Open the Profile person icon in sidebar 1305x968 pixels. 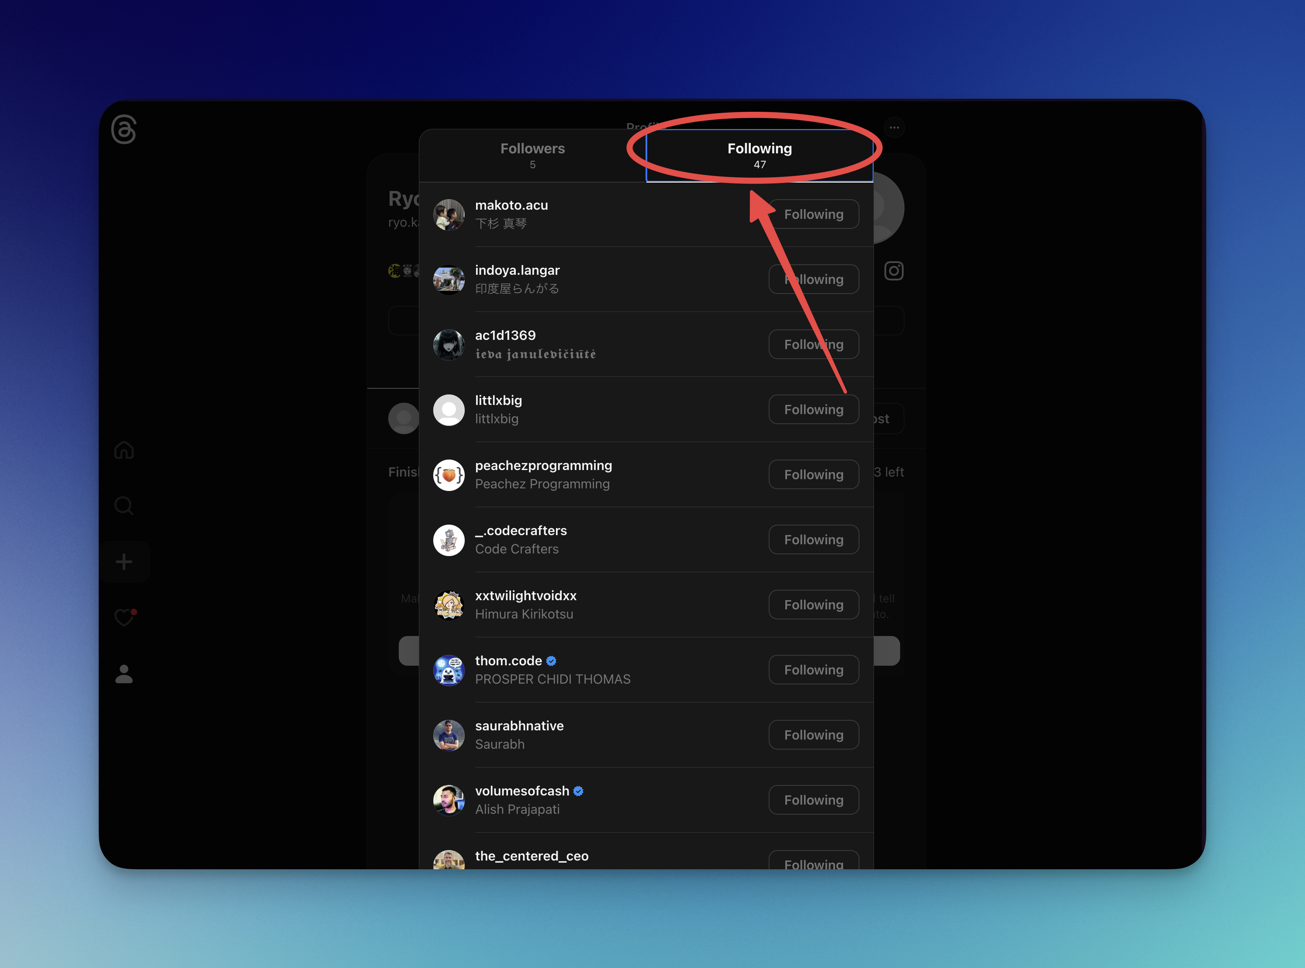click(124, 674)
